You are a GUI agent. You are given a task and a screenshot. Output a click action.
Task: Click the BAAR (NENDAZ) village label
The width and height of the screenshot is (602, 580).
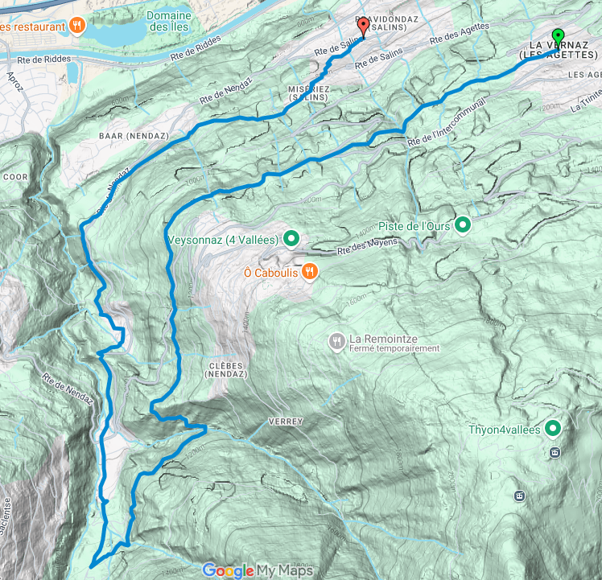pyautogui.click(x=134, y=136)
